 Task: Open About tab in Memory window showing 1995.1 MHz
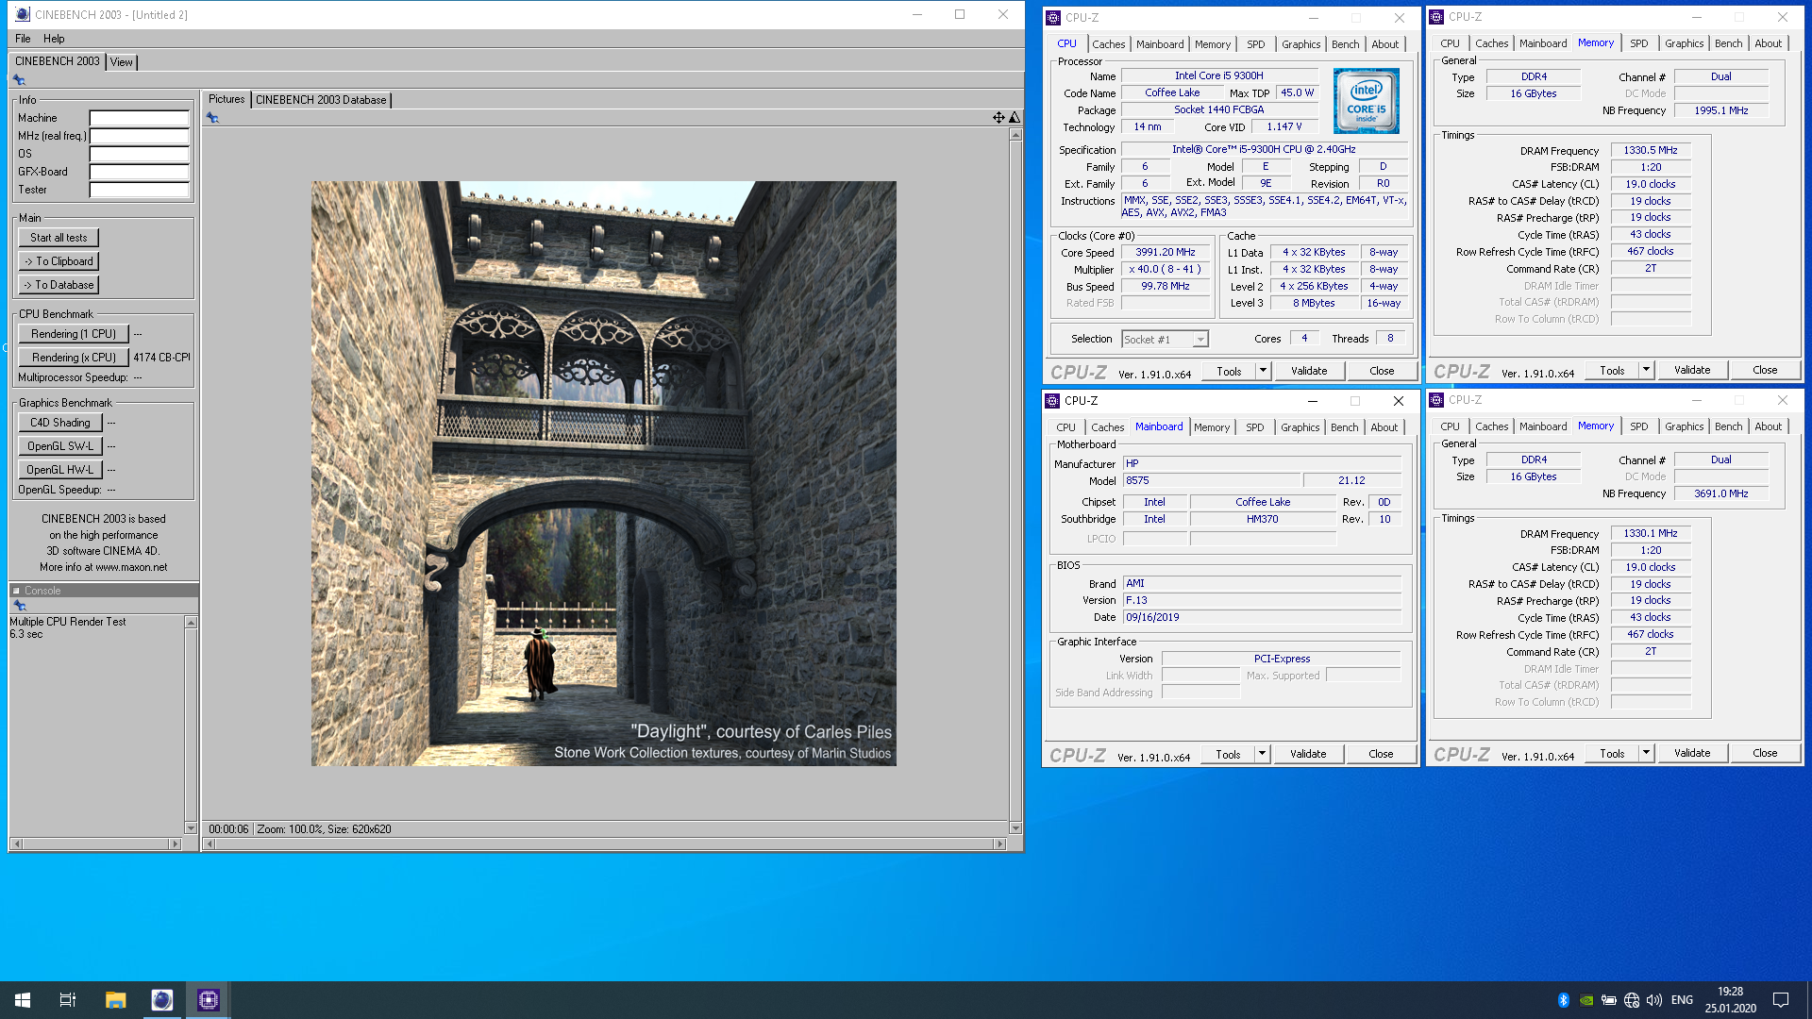click(x=1769, y=43)
